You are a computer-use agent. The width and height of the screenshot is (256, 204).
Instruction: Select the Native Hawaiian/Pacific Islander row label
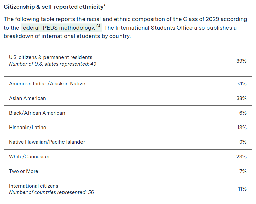tap(47, 142)
